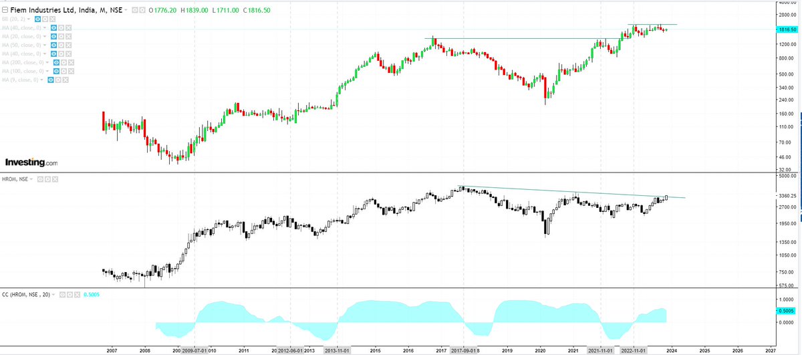
Task: Open settings for MA (100, close, 0)
Action: tap(63, 72)
